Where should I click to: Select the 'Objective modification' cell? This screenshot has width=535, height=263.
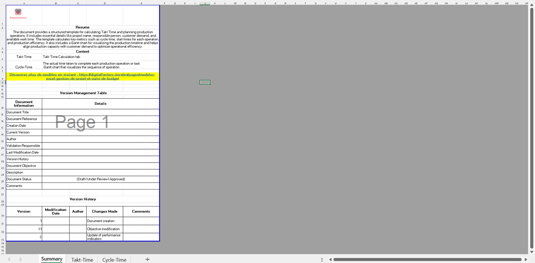104,229
